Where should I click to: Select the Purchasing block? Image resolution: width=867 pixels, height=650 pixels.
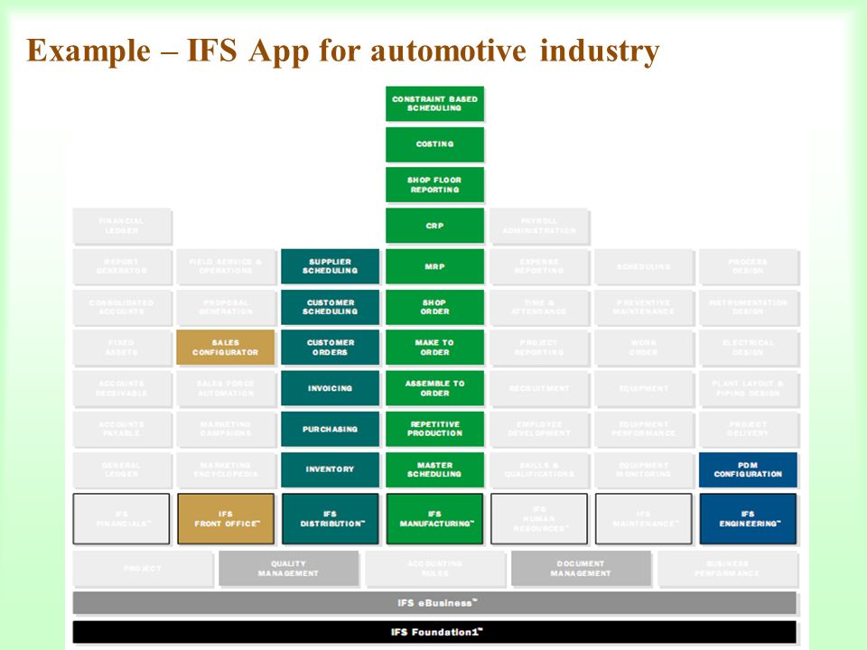tap(331, 429)
